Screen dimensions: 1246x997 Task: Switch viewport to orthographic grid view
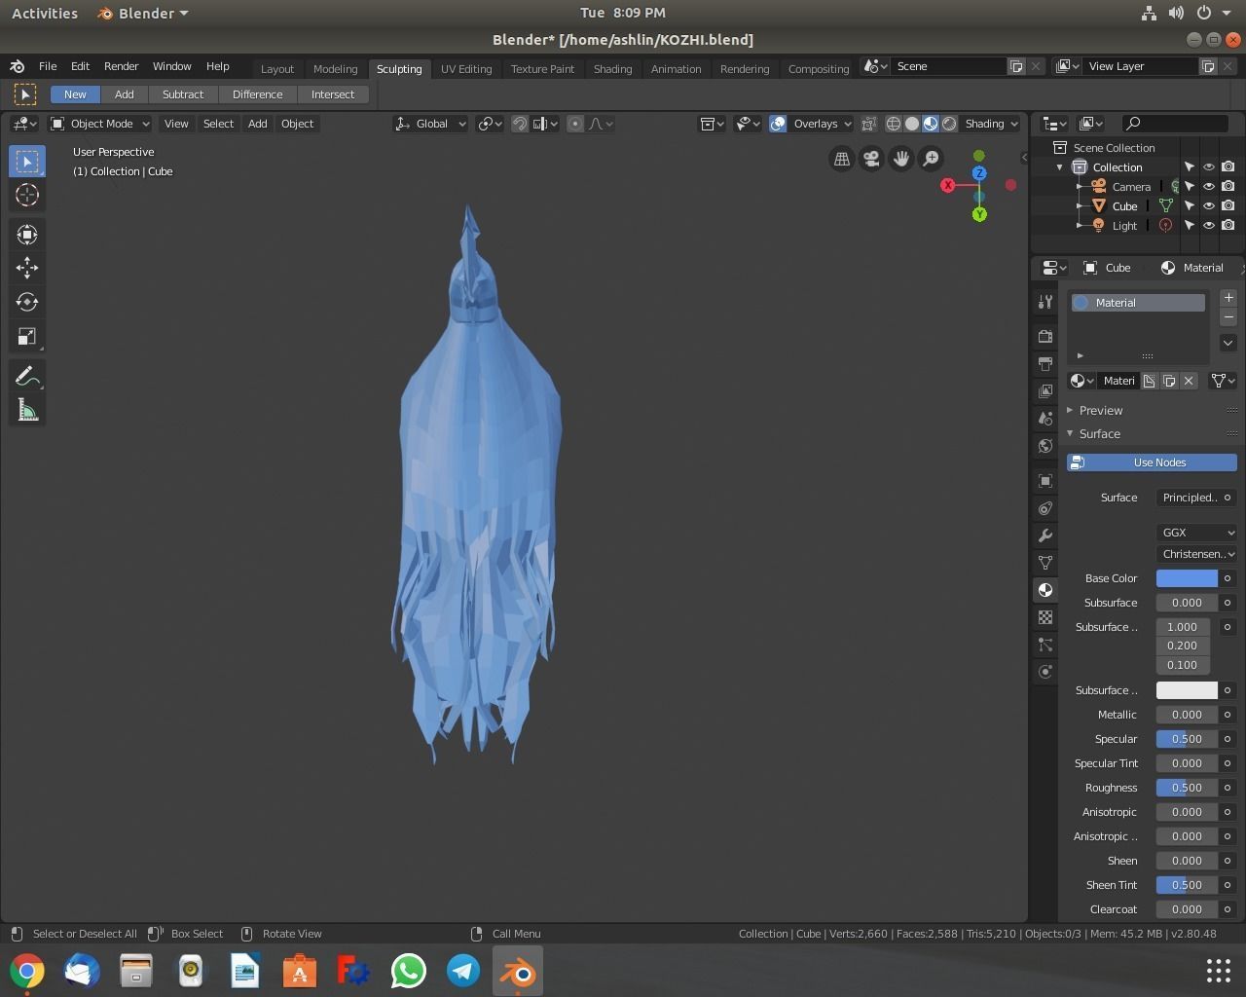click(x=842, y=159)
